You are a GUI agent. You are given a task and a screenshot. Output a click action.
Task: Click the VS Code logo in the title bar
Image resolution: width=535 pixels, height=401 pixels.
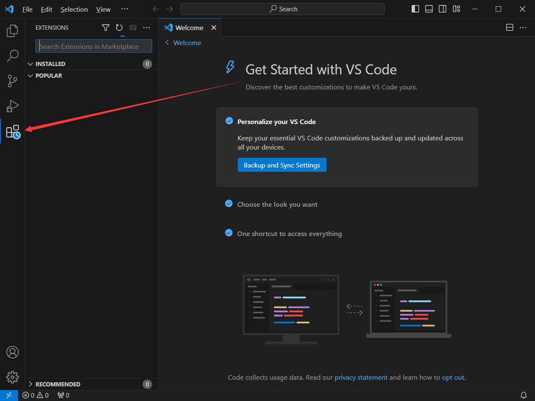(x=9, y=9)
